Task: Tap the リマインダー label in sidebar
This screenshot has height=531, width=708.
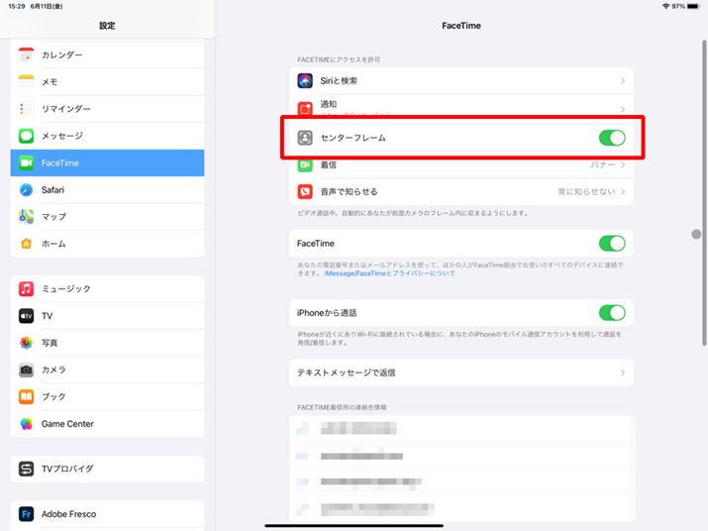Action: click(66, 108)
